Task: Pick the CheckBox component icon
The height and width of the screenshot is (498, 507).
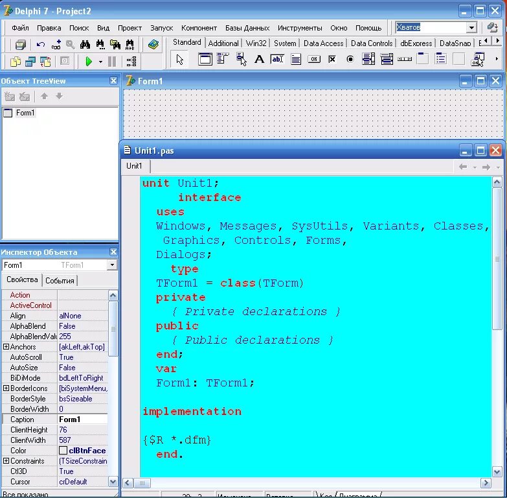Action: pos(332,59)
